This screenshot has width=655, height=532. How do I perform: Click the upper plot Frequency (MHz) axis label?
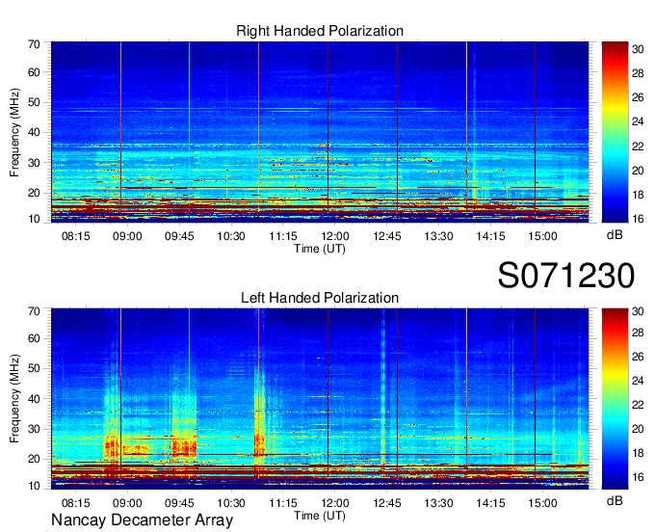(x=14, y=132)
